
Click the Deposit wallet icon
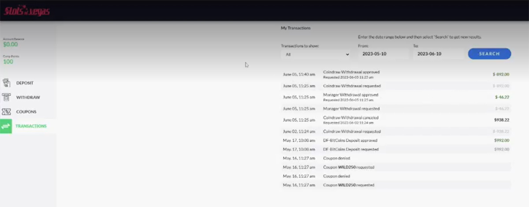click(7, 83)
